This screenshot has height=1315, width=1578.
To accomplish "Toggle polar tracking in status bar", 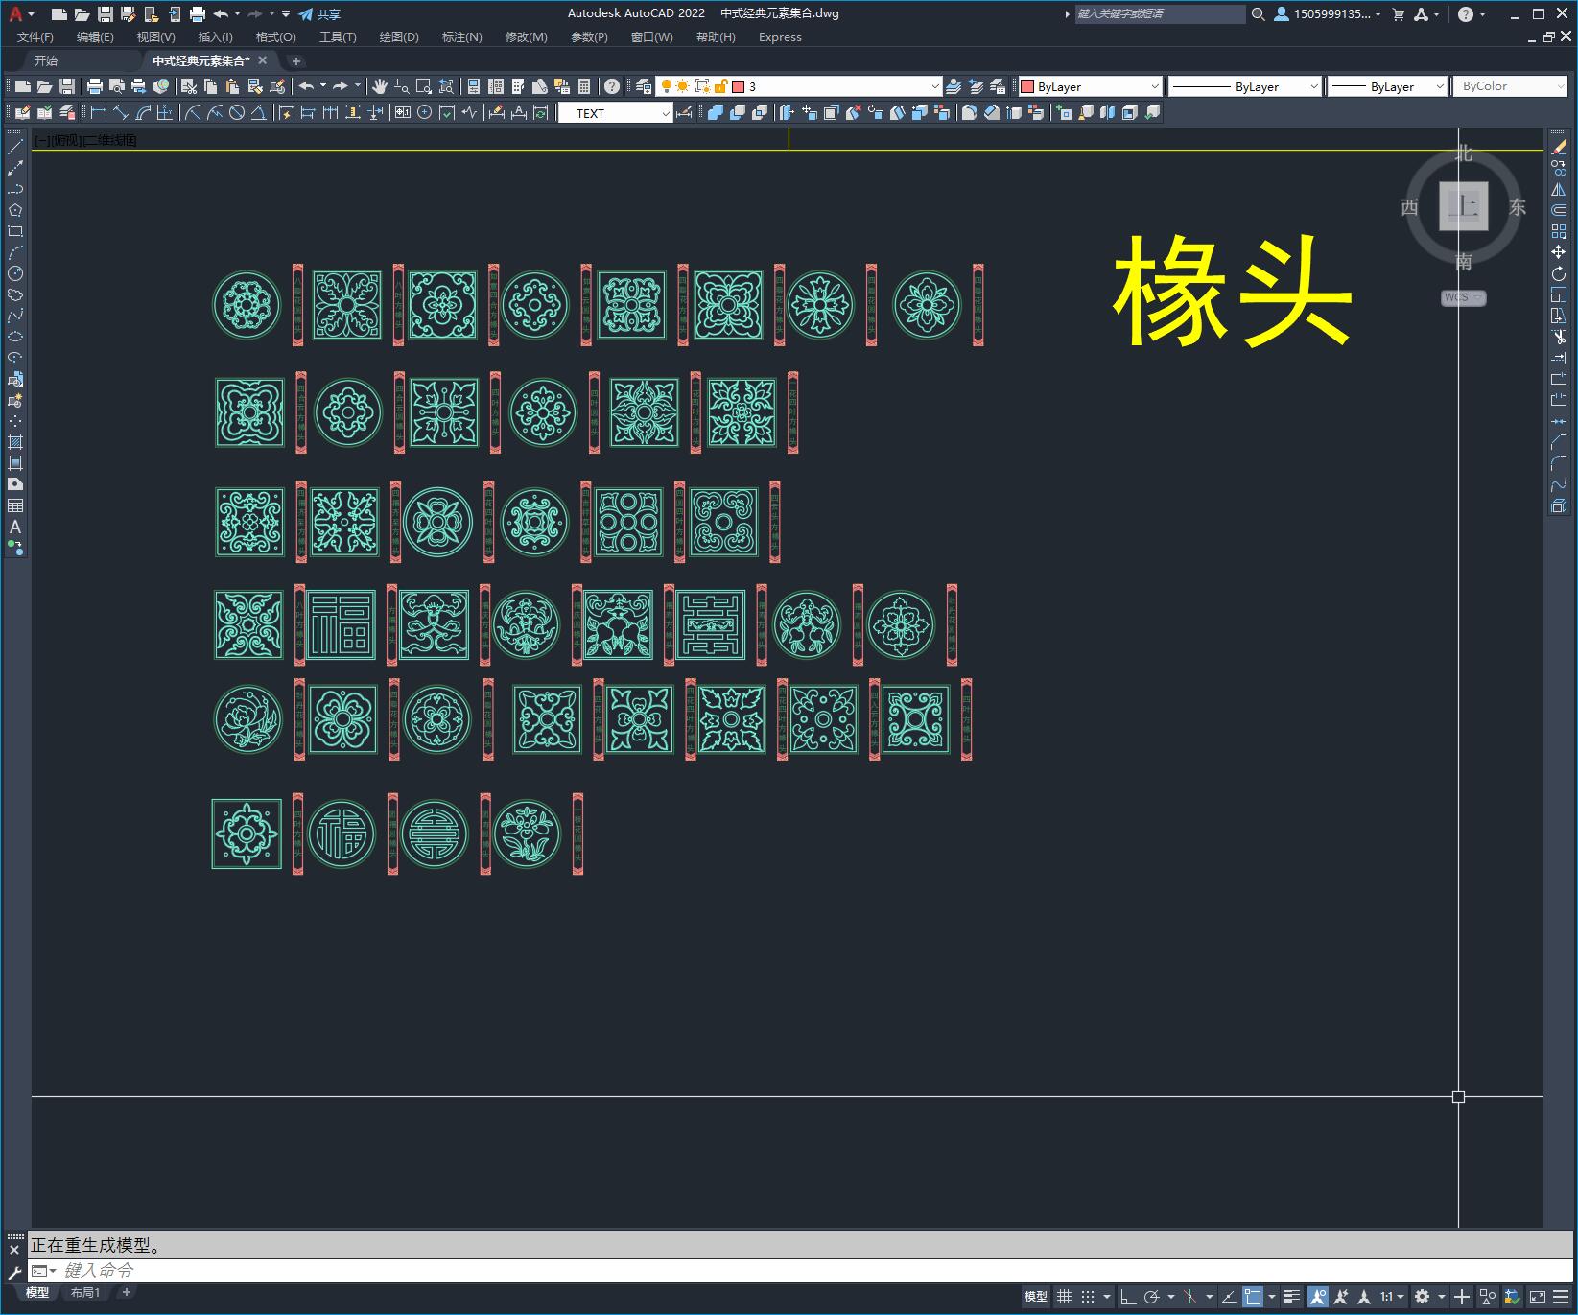I will (1151, 1297).
